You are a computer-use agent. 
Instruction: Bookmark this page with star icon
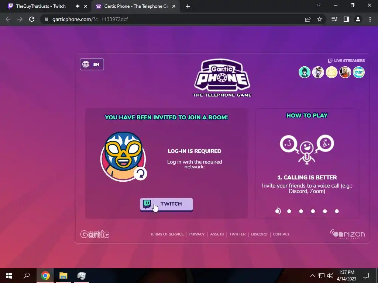point(320,19)
